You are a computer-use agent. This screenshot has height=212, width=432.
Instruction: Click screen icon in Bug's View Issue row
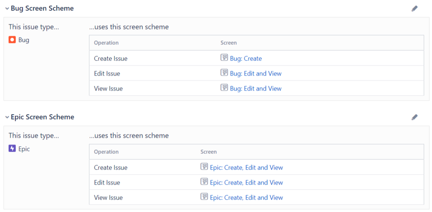coord(225,88)
